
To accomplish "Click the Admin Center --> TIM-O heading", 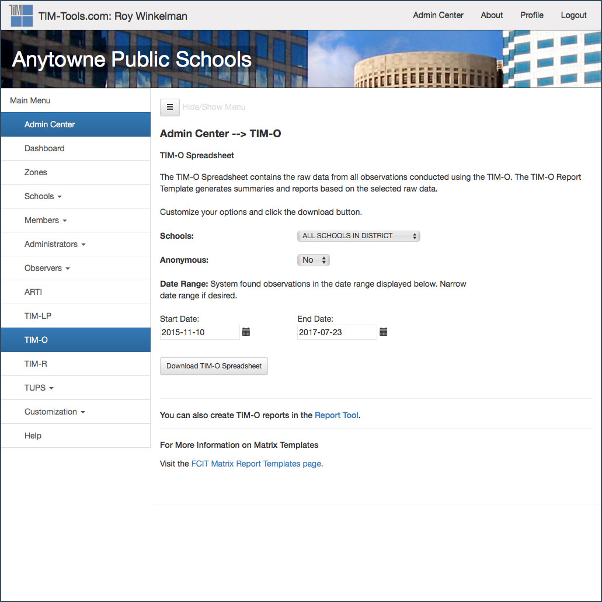I will (220, 134).
